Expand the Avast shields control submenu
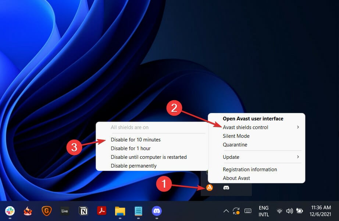Image resolution: width=339 pixels, height=221 pixels. pos(246,127)
